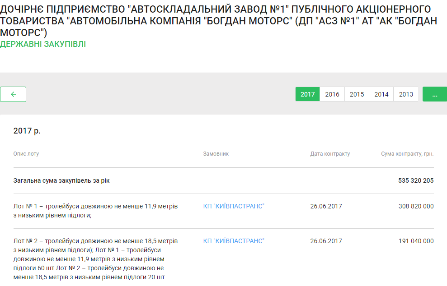
Task: Click the "Дата контракту" column header
Action: [330, 154]
